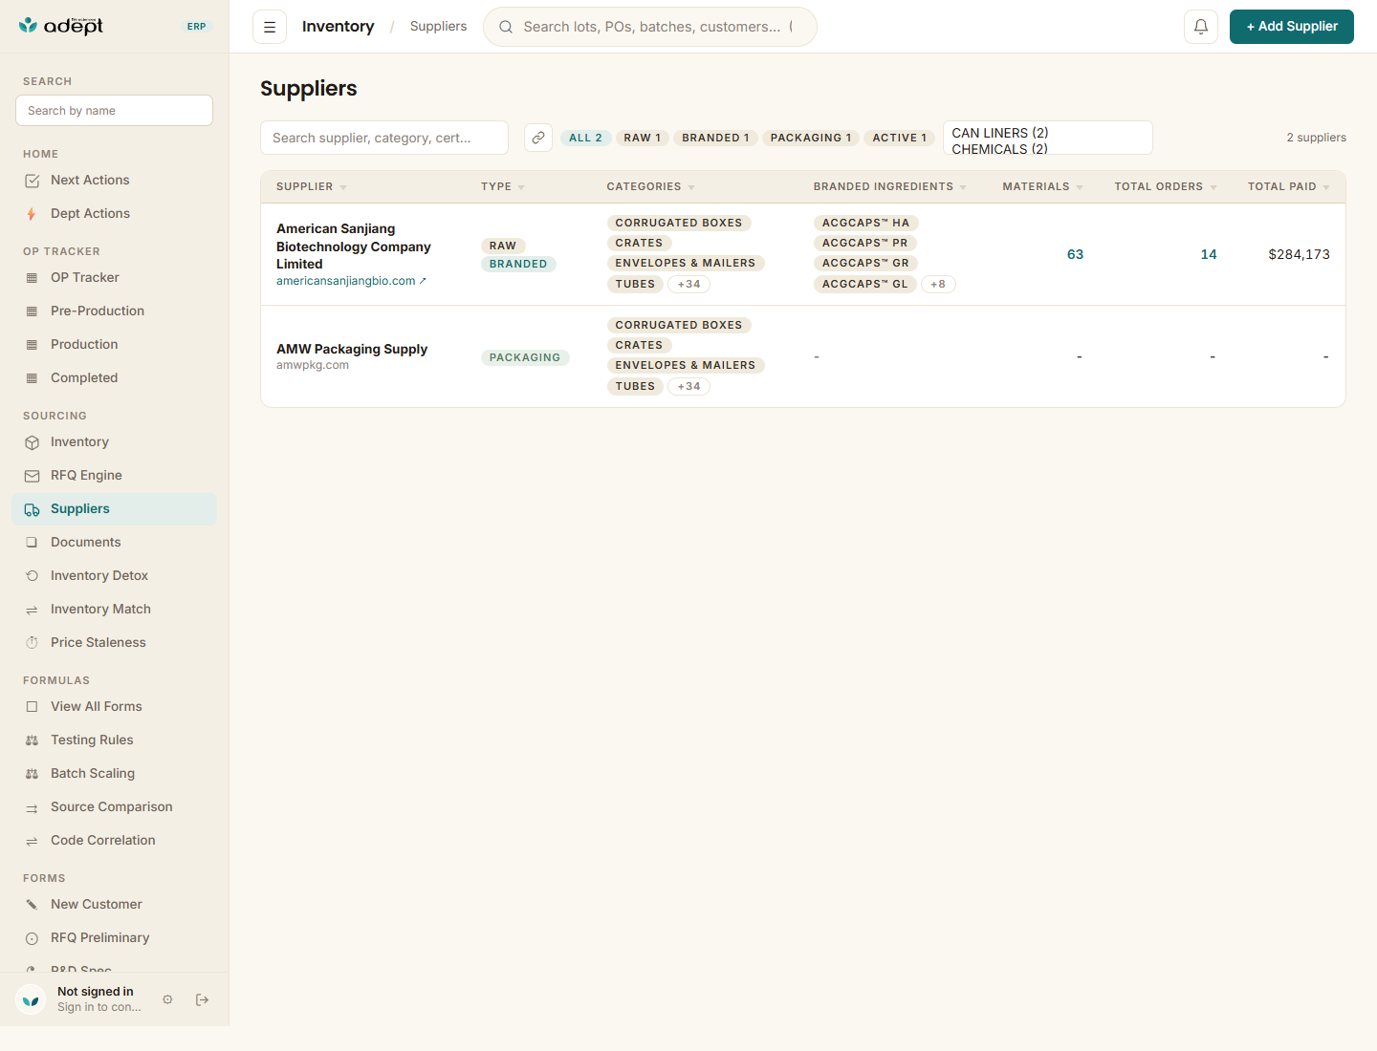1377x1051 pixels.
Task: Click the $284,173 total paid value
Action: (1299, 254)
